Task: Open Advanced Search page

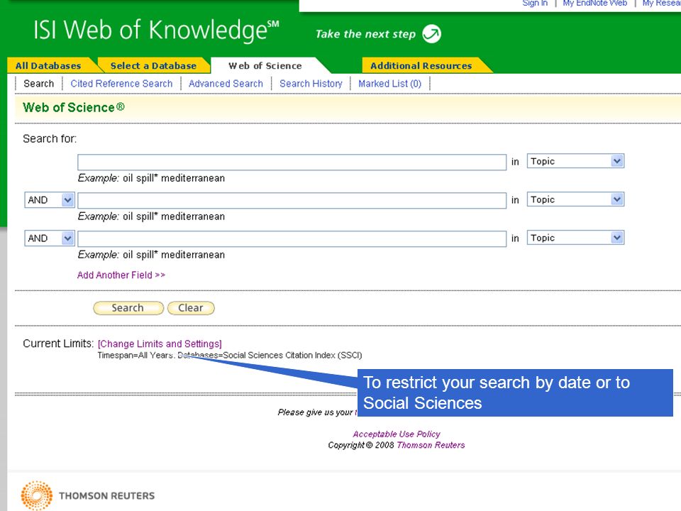Action: coord(226,84)
